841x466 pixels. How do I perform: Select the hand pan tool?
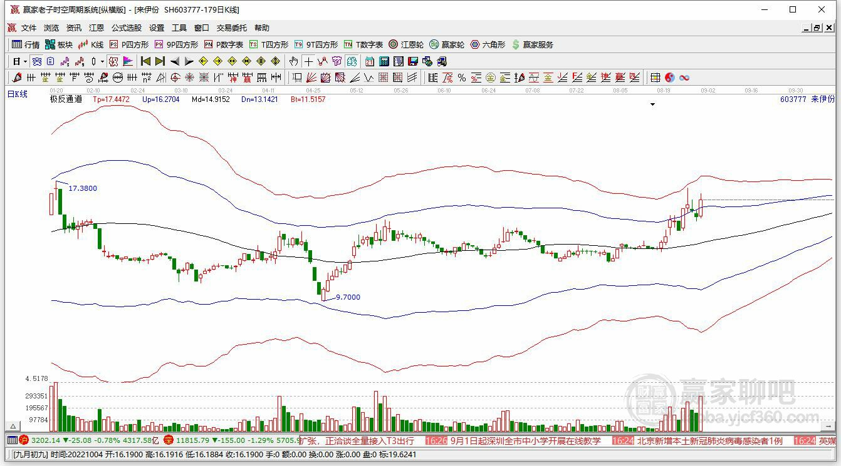coord(293,61)
